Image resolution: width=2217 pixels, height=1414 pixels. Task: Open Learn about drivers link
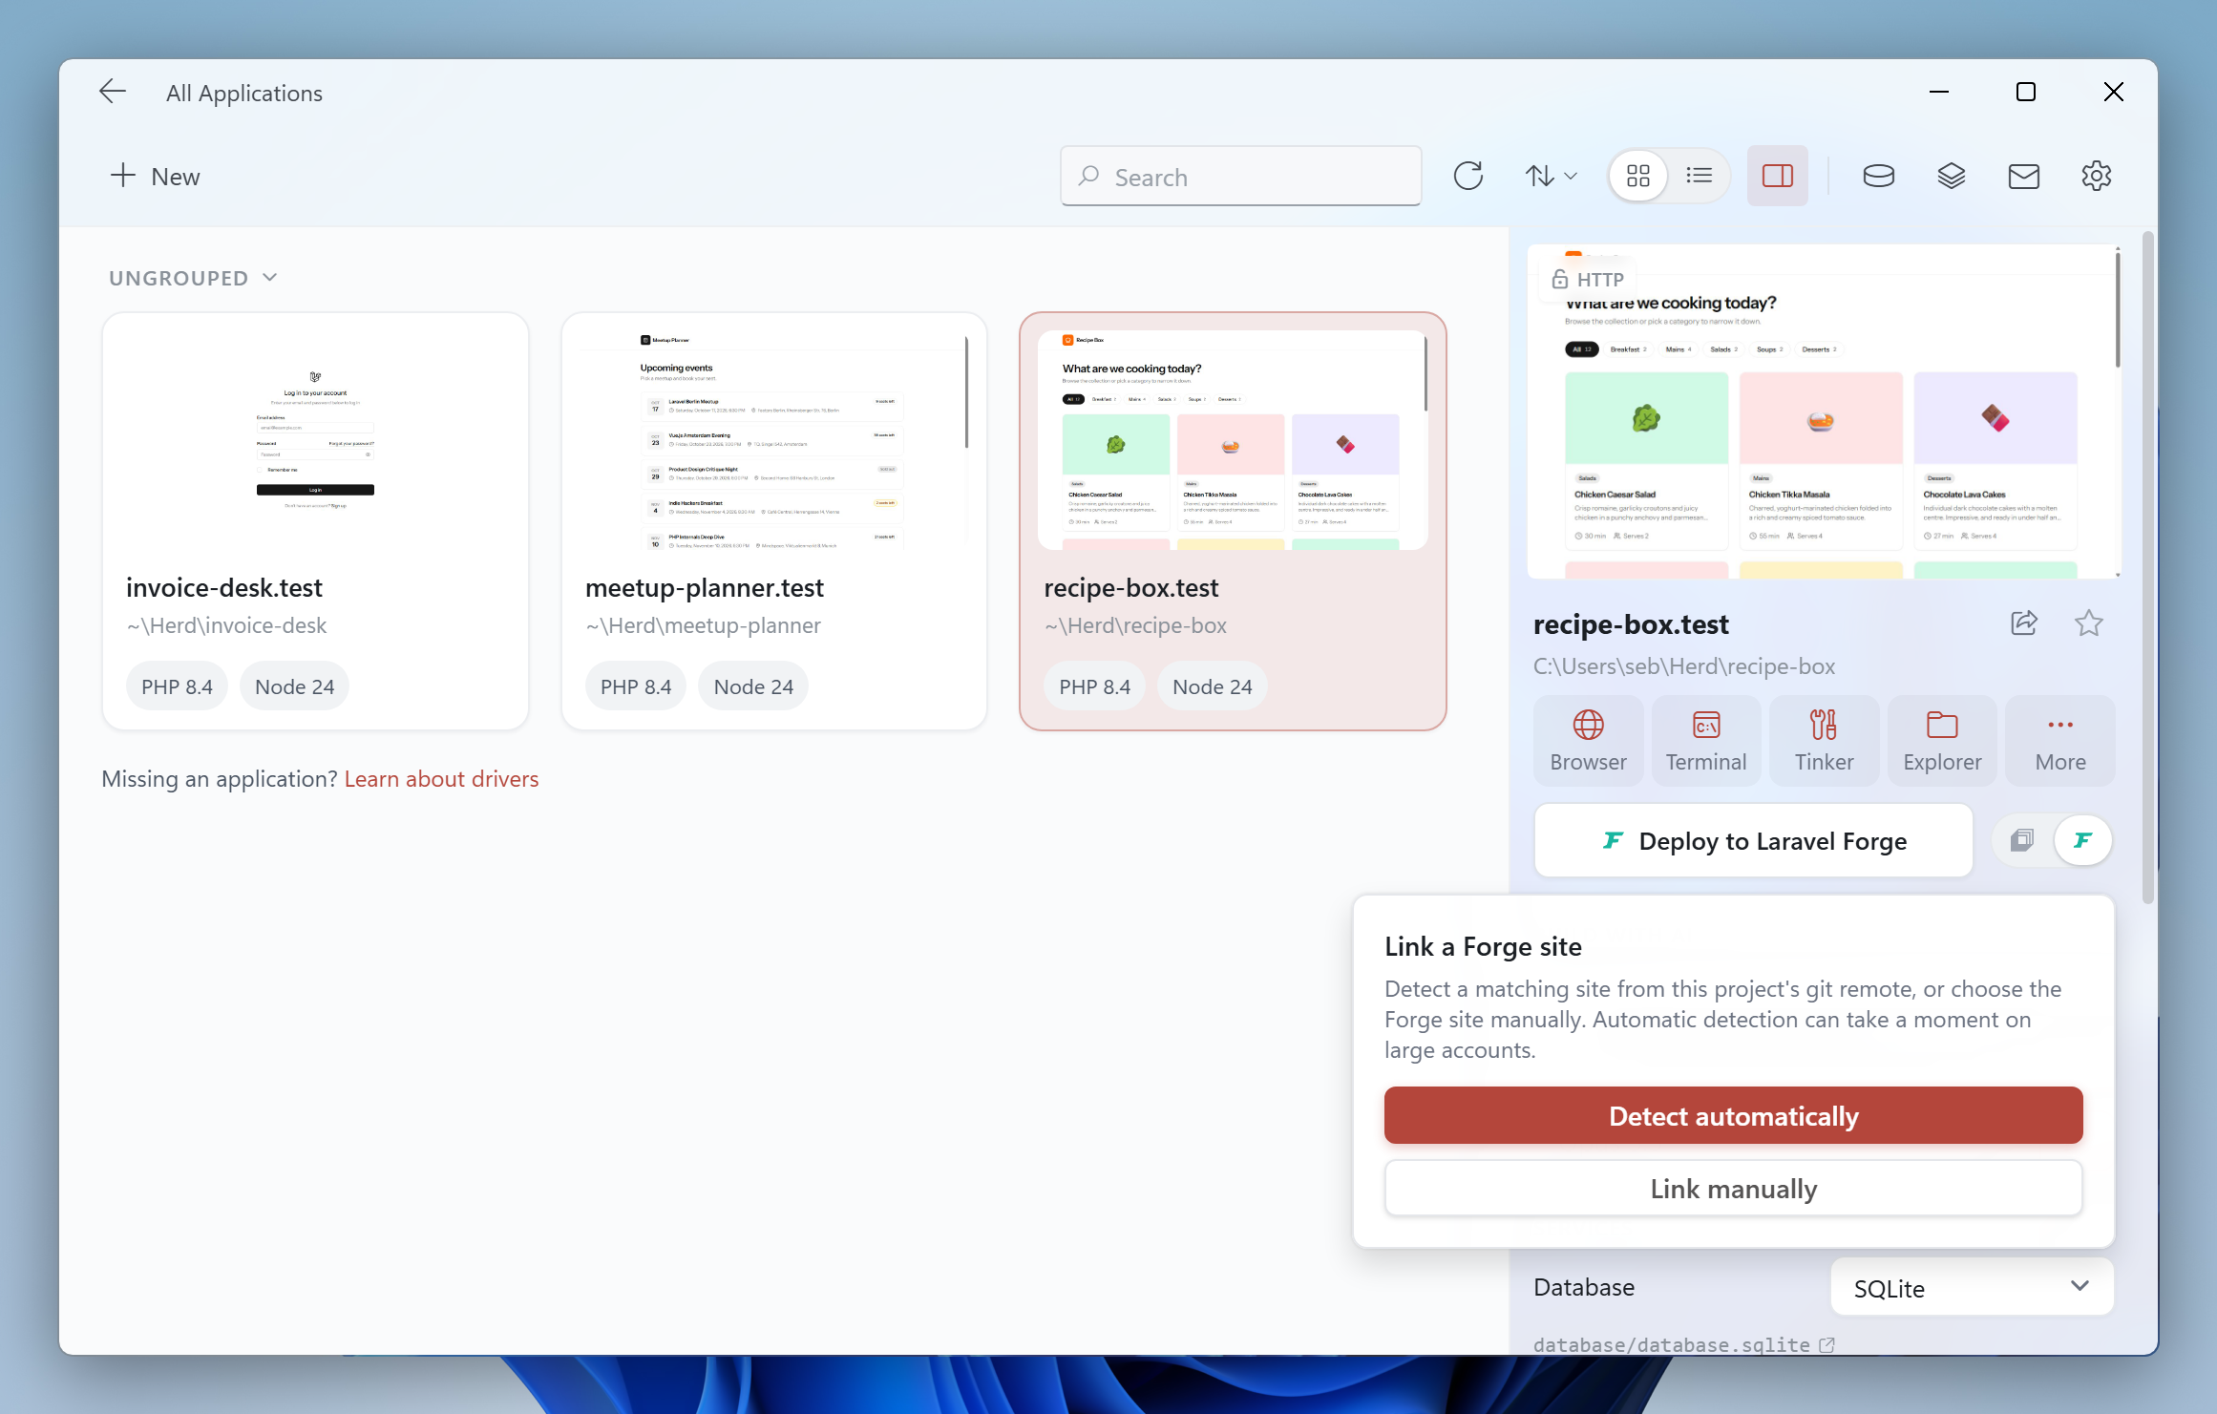point(441,779)
